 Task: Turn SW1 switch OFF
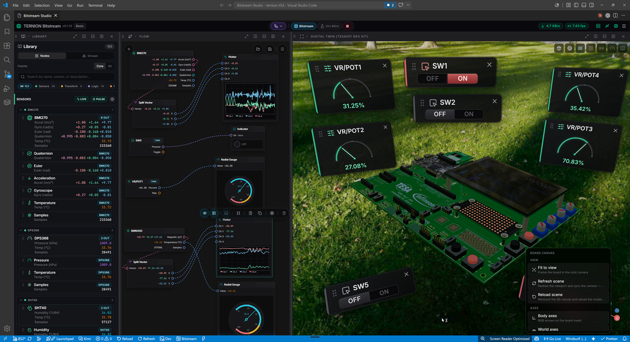coord(433,79)
